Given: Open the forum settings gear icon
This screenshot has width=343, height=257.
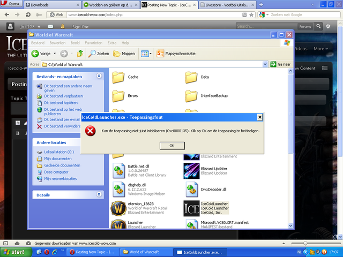Looking at the screenshot, I should (x=328, y=26).
